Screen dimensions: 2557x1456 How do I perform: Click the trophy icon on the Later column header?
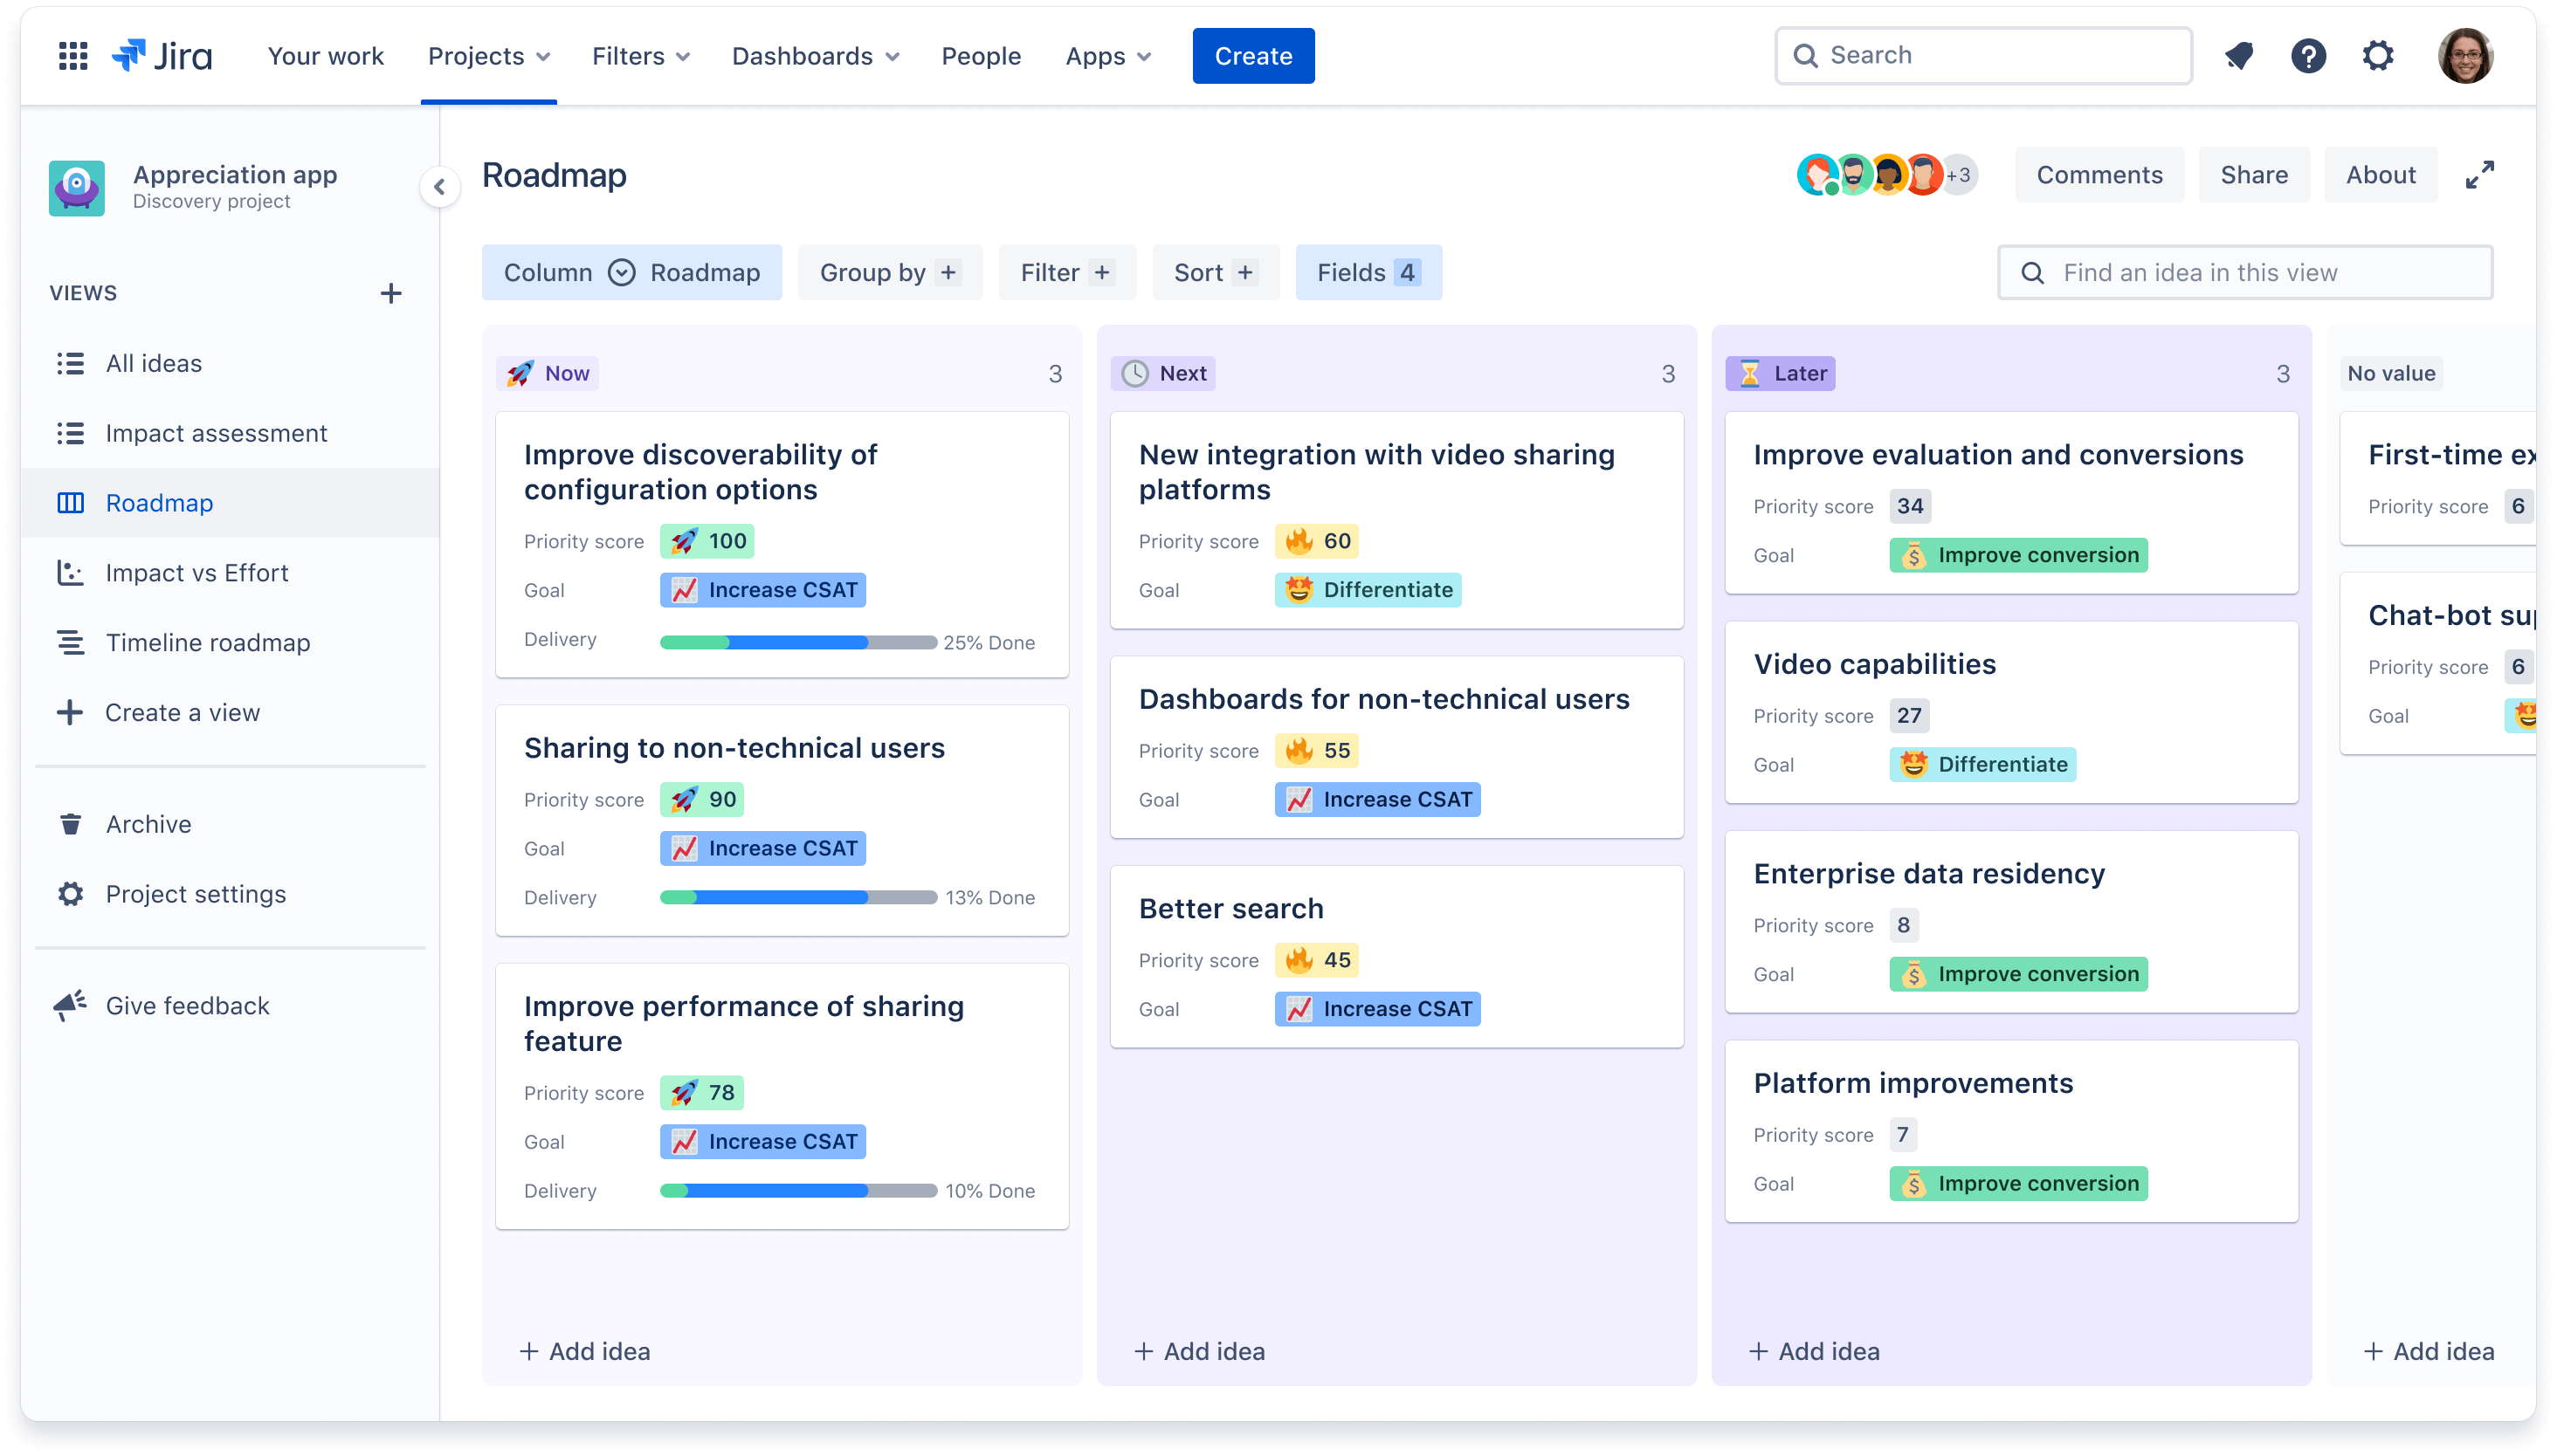click(1749, 373)
